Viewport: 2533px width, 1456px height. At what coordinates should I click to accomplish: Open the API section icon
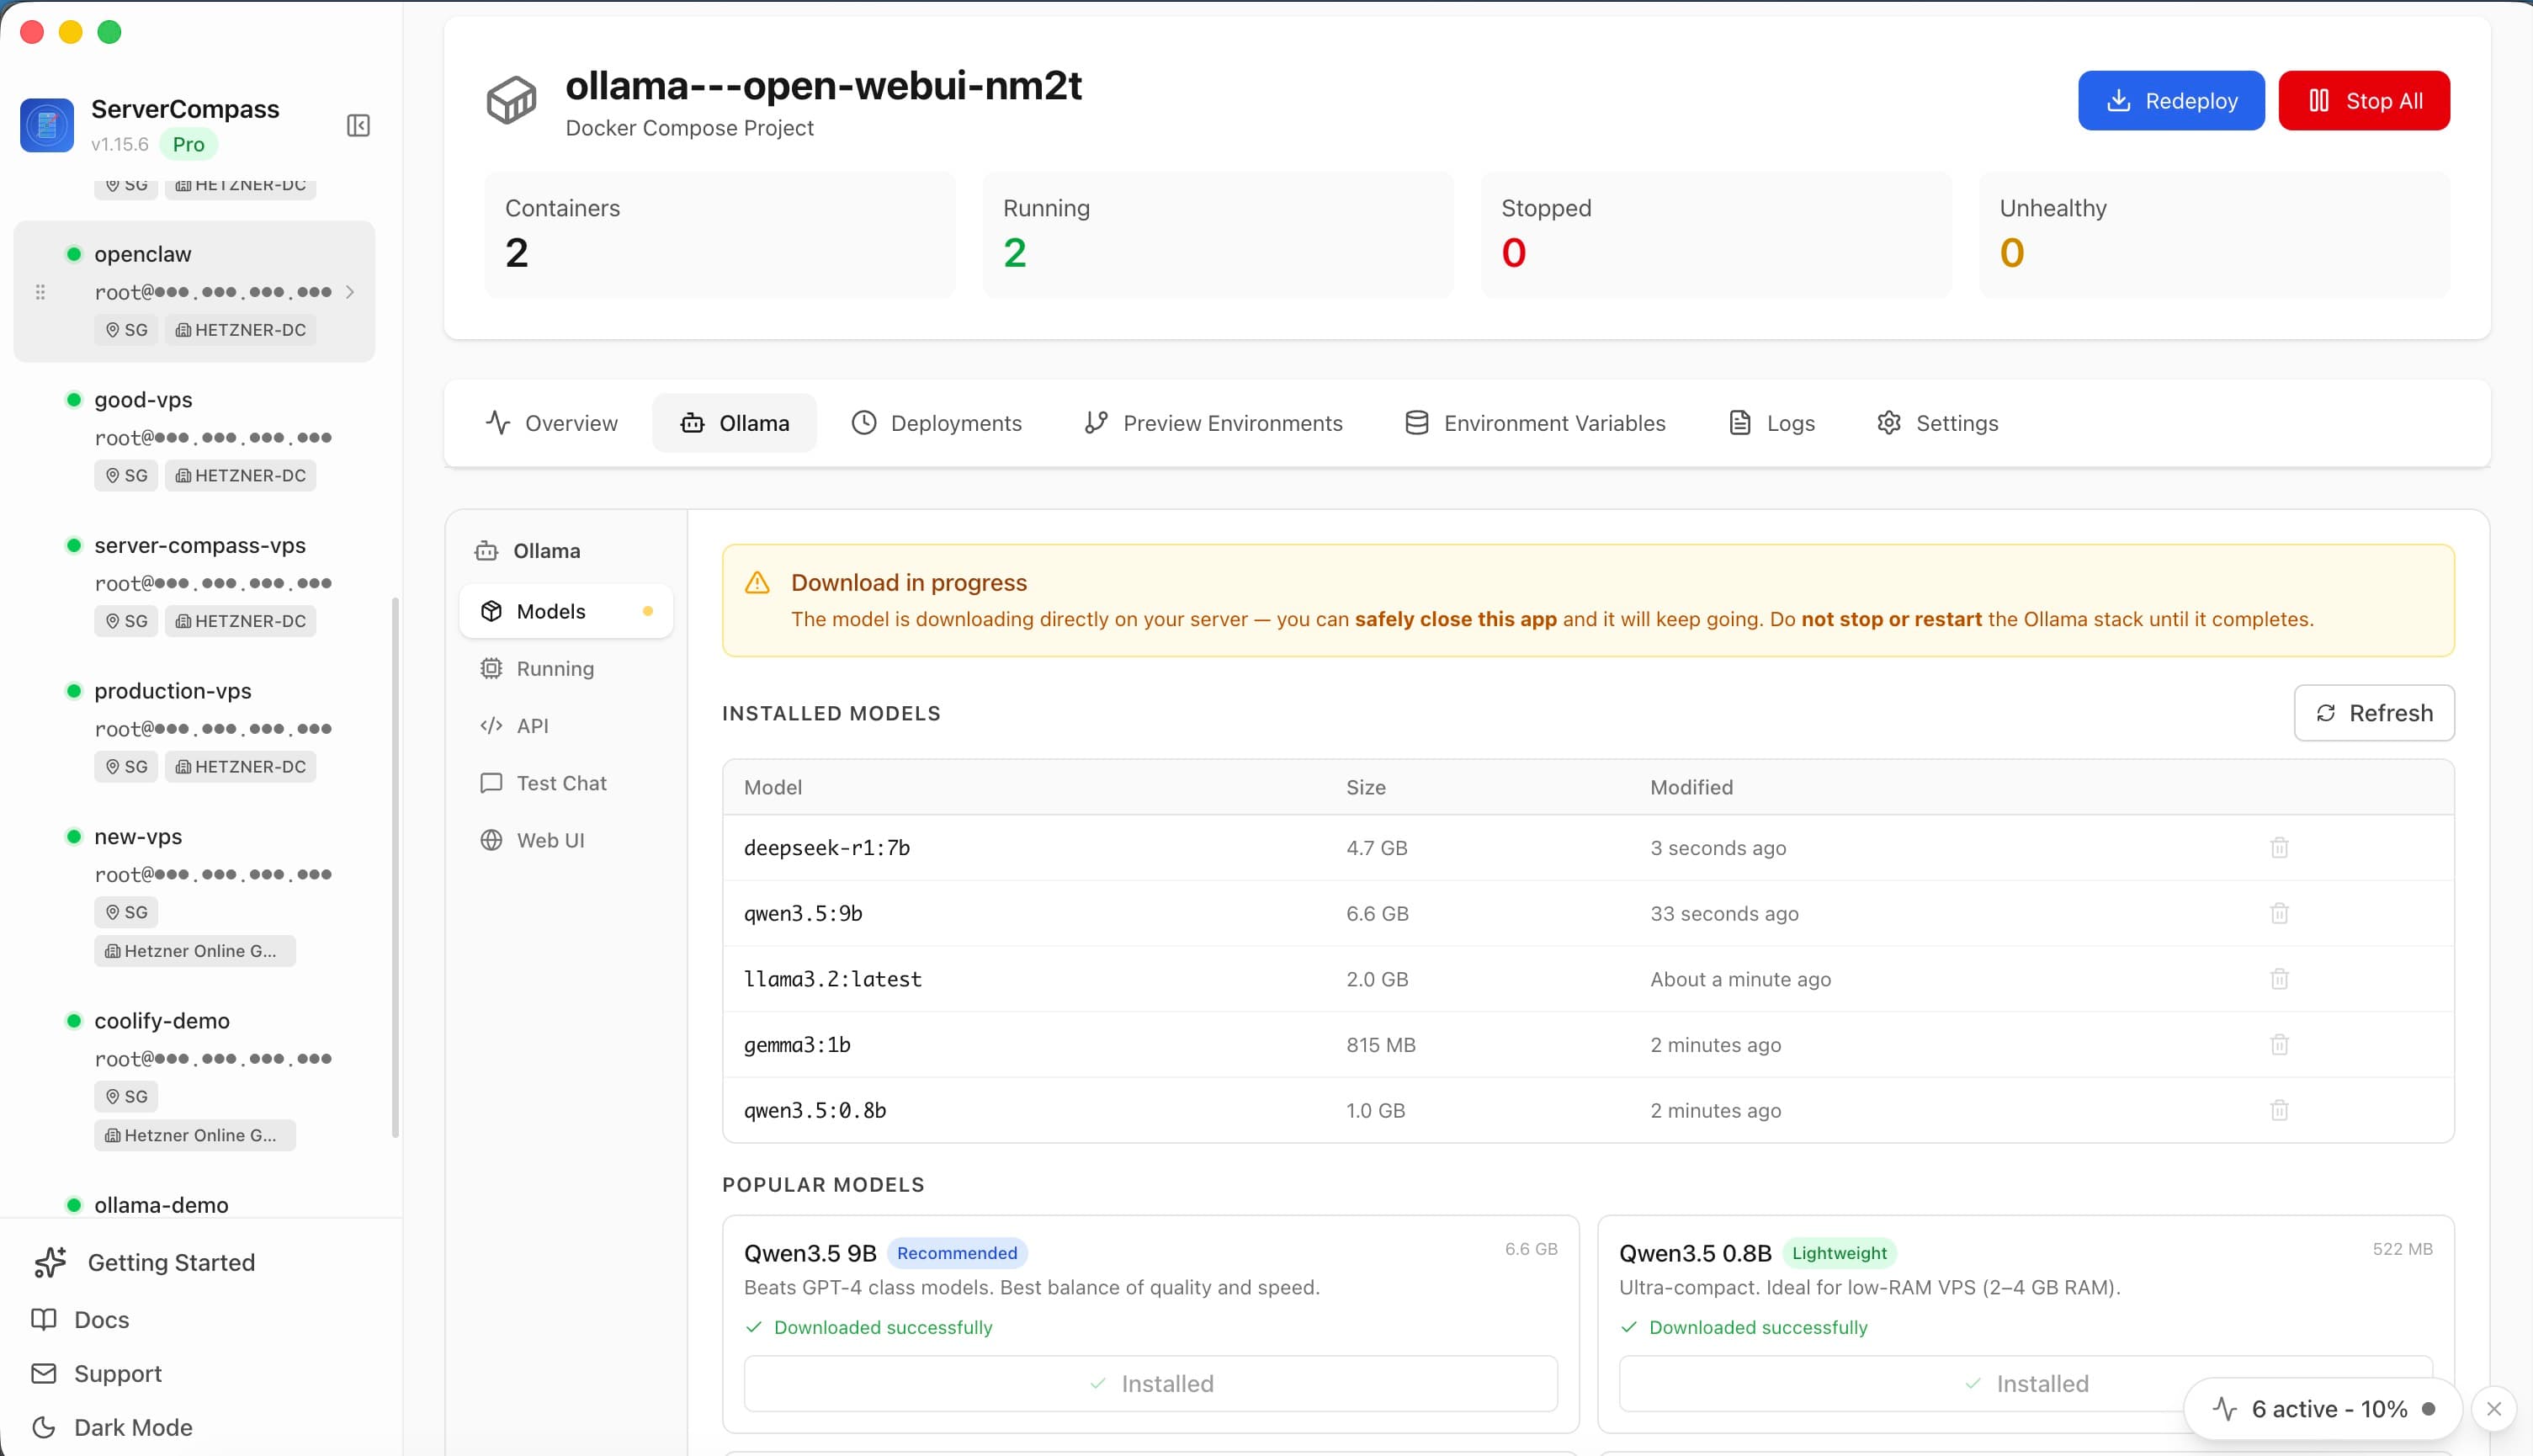(x=490, y=725)
